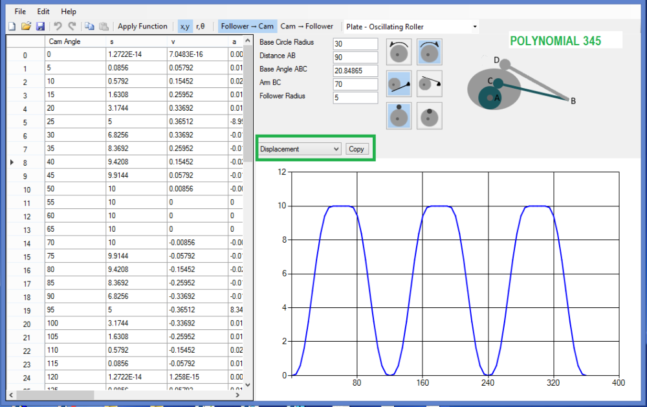Enable clockwise cam rotation
647x407 pixels.
click(429, 52)
